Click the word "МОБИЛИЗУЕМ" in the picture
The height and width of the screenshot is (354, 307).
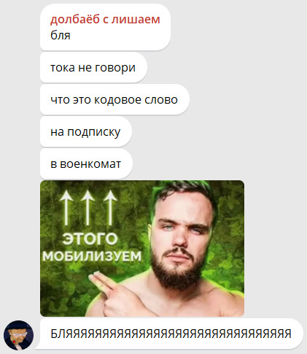click(x=92, y=256)
